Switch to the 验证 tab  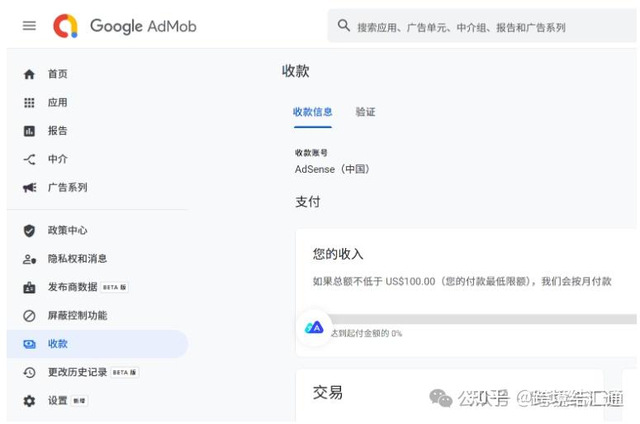click(x=365, y=112)
